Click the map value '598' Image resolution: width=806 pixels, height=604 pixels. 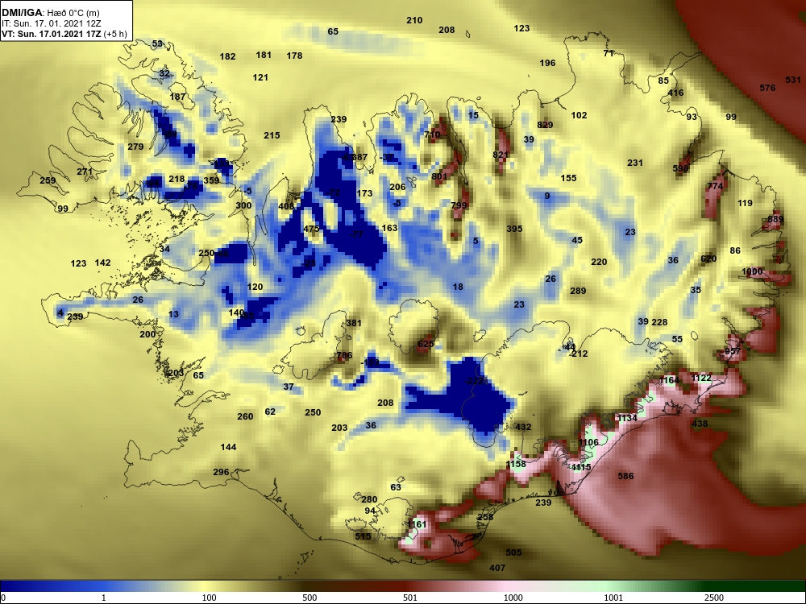click(680, 169)
